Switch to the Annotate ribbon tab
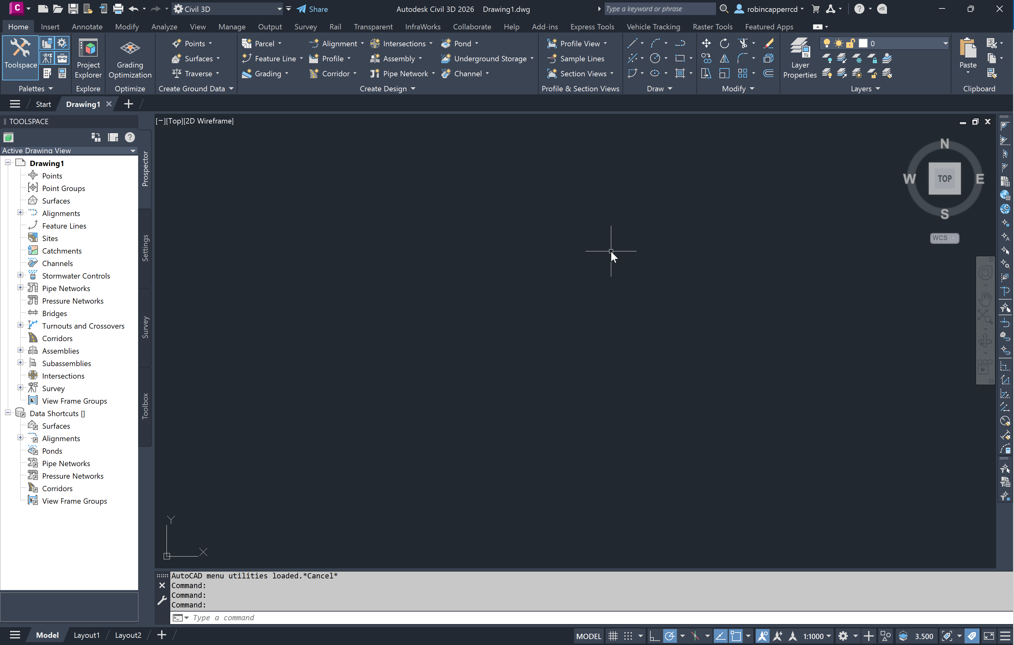Image resolution: width=1014 pixels, height=645 pixels. (x=87, y=27)
